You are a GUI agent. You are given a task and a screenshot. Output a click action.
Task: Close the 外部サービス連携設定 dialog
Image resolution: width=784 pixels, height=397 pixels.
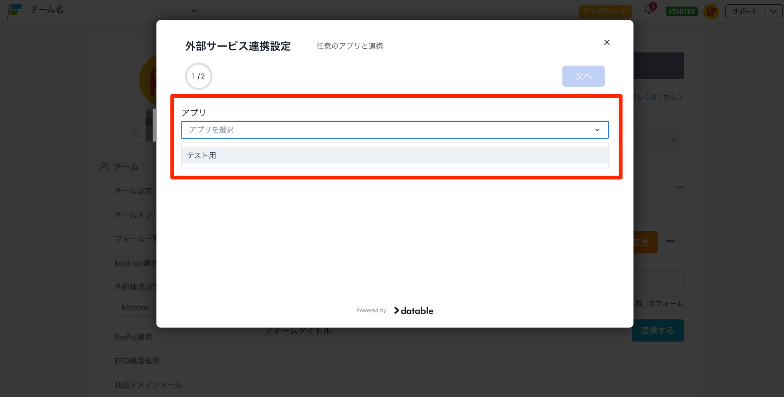pos(607,42)
